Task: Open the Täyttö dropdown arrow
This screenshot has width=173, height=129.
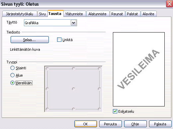Action: [74, 23]
